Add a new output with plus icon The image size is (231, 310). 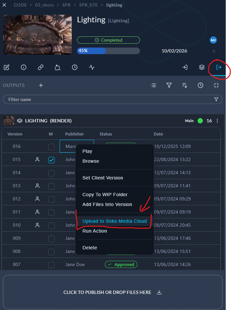pos(41,85)
